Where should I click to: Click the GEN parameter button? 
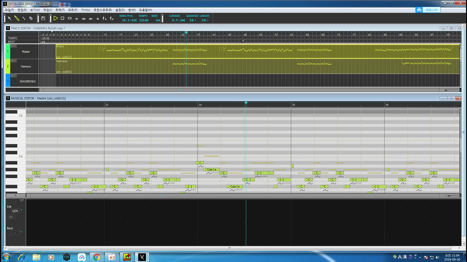(15, 211)
